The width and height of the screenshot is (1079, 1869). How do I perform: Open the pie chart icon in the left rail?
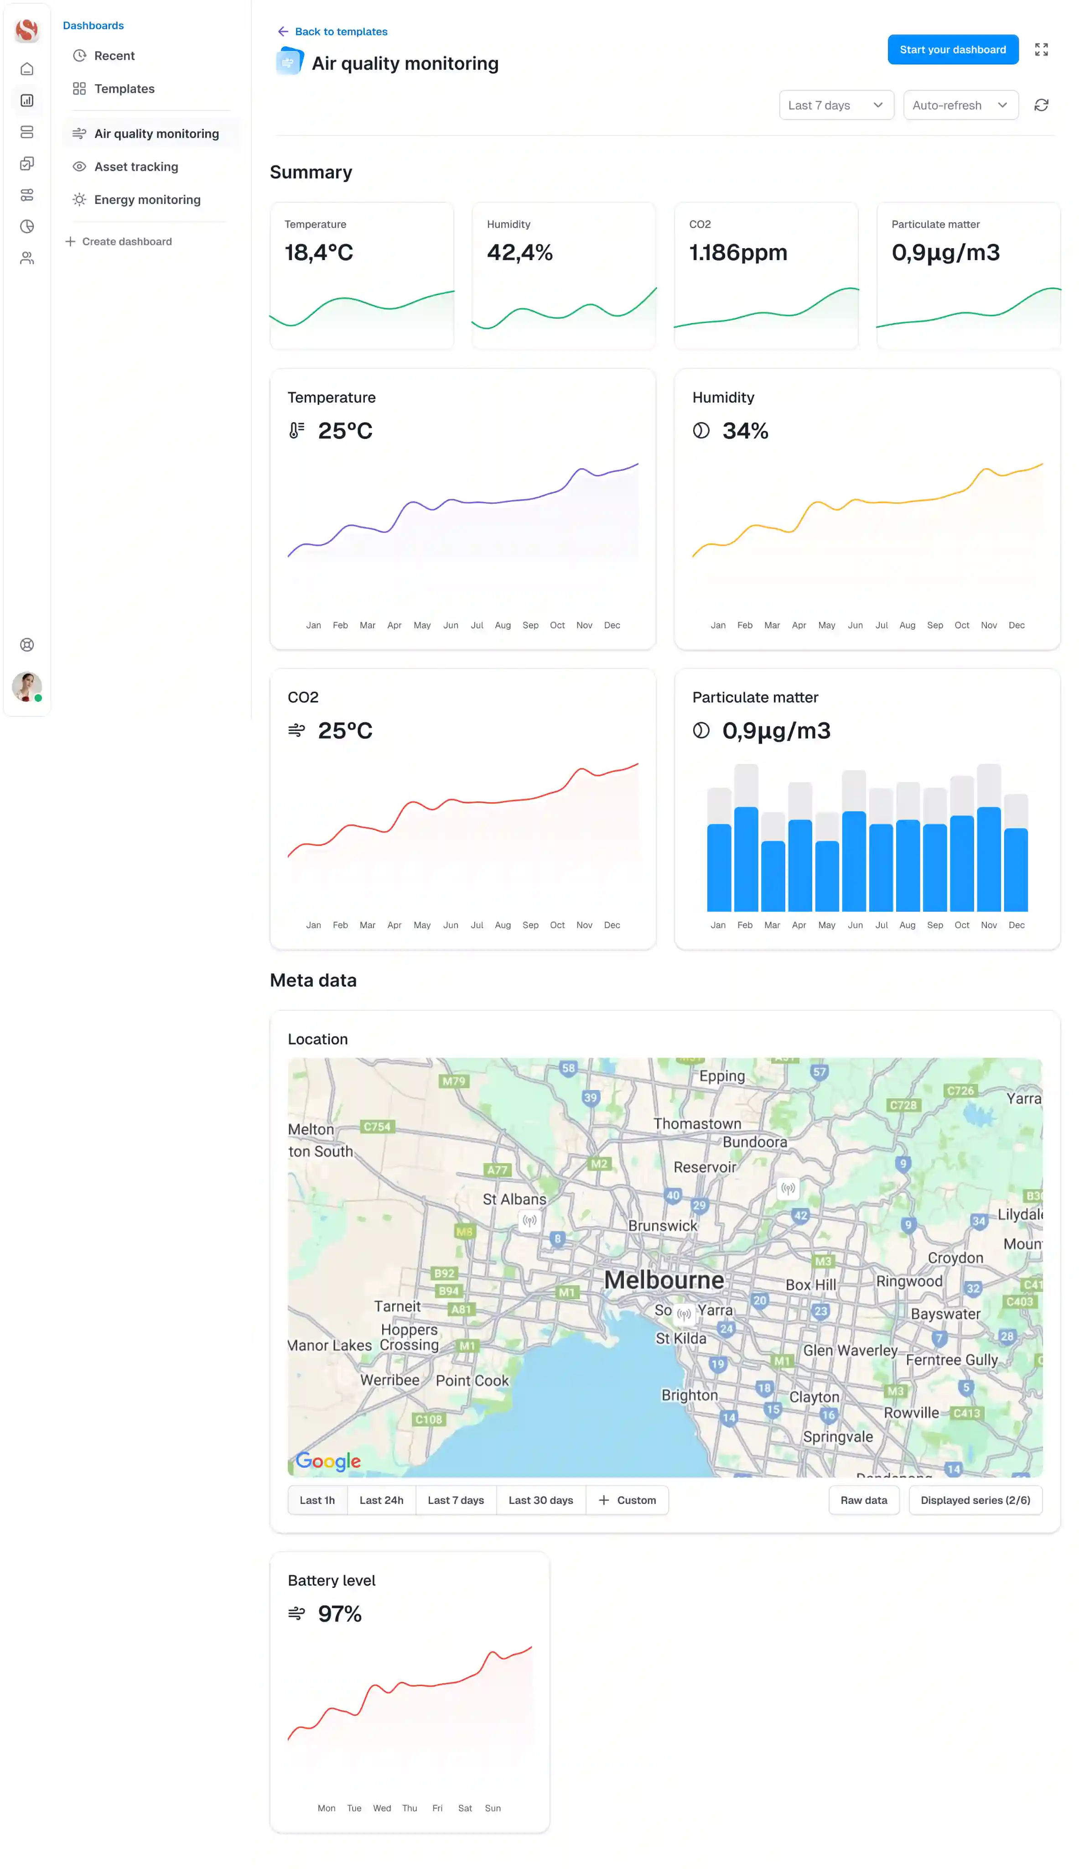(x=26, y=226)
